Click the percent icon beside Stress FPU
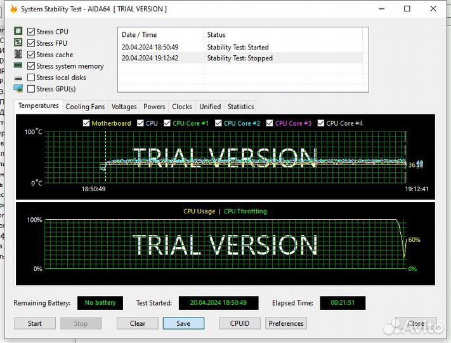Viewport: 451px width, 343px height. pos(18,43)
